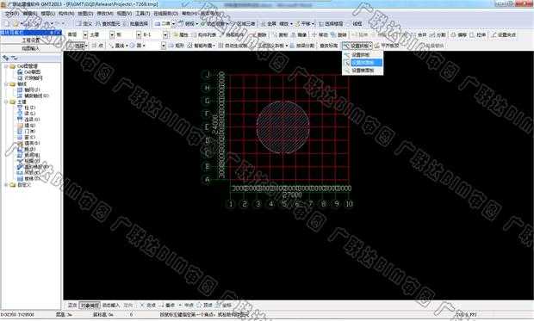
Task: Open the B-1 component name dropdown
Action: 165,34
